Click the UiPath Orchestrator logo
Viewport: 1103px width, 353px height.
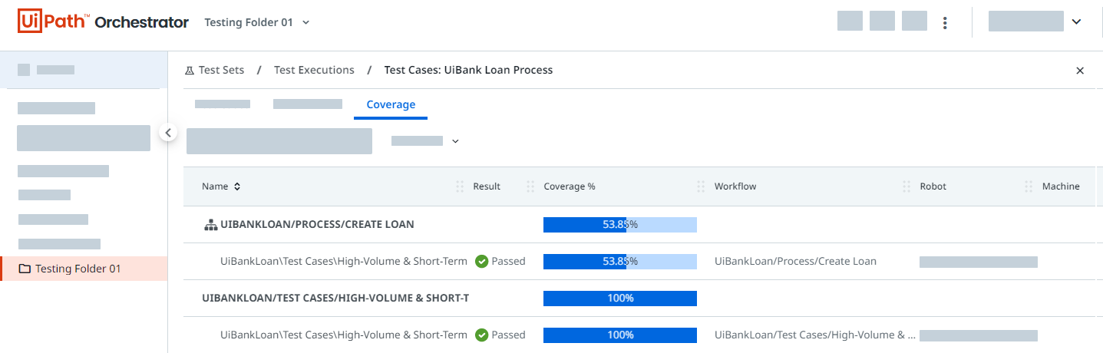point(103,22)
